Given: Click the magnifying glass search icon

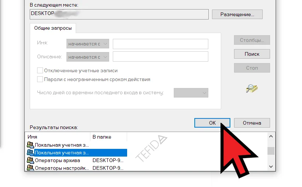Looking at the screenshot, I should 252,88.
